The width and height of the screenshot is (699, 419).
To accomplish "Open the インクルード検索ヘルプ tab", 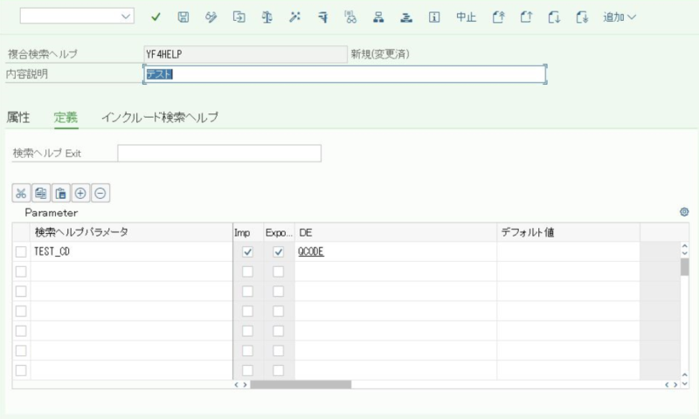I will [159, 117].
